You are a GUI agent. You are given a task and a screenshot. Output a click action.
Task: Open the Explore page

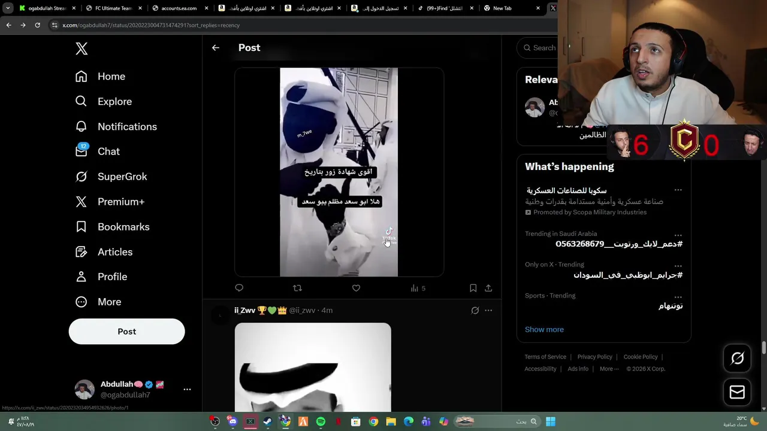pos(103,102)
